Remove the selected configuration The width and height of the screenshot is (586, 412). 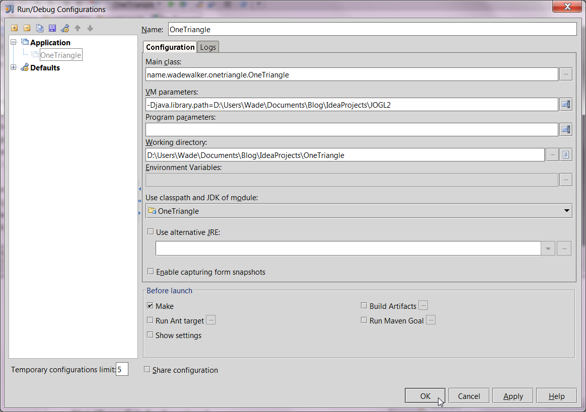[27, 28]
